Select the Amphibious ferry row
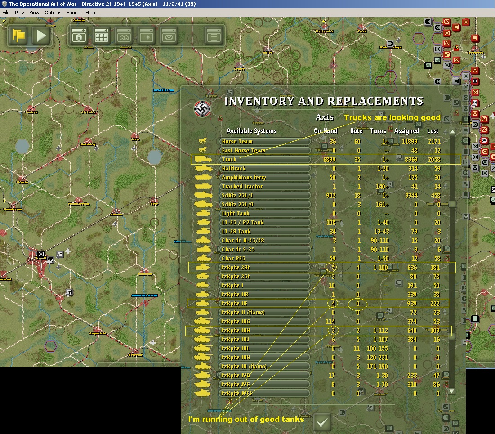The image size is (495, 434). click(x=264, y=178)
